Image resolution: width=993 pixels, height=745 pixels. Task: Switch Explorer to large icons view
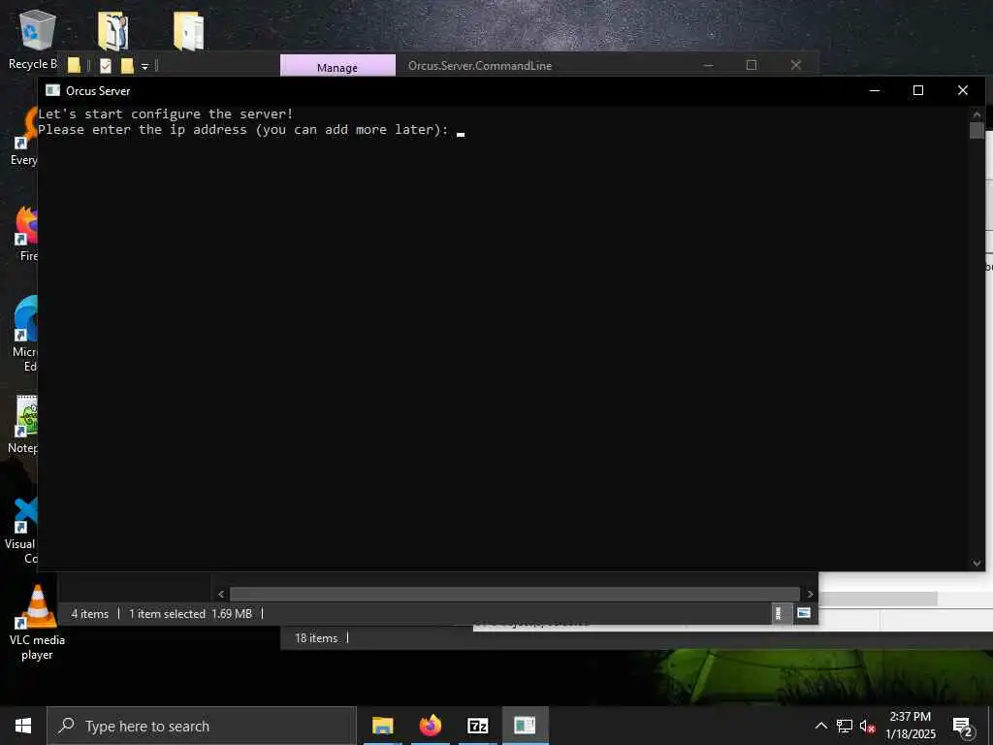tap(804, 613)
